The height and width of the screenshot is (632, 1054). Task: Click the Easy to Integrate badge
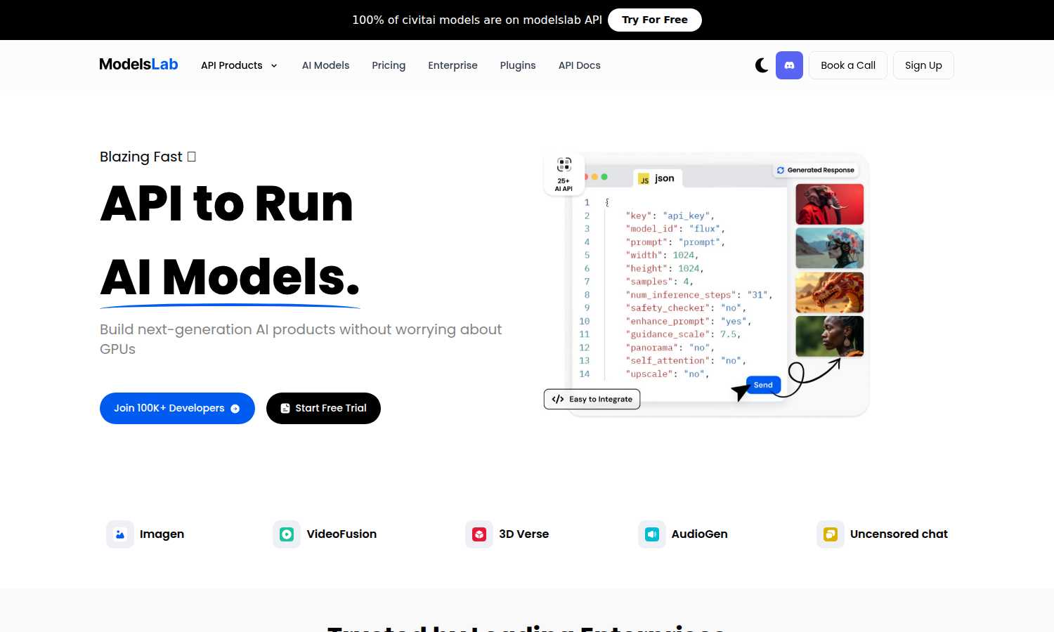[x=592, y=399]
